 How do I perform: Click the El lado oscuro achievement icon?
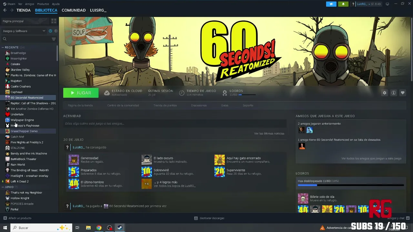pyautogui.click(x=146, y=160)
